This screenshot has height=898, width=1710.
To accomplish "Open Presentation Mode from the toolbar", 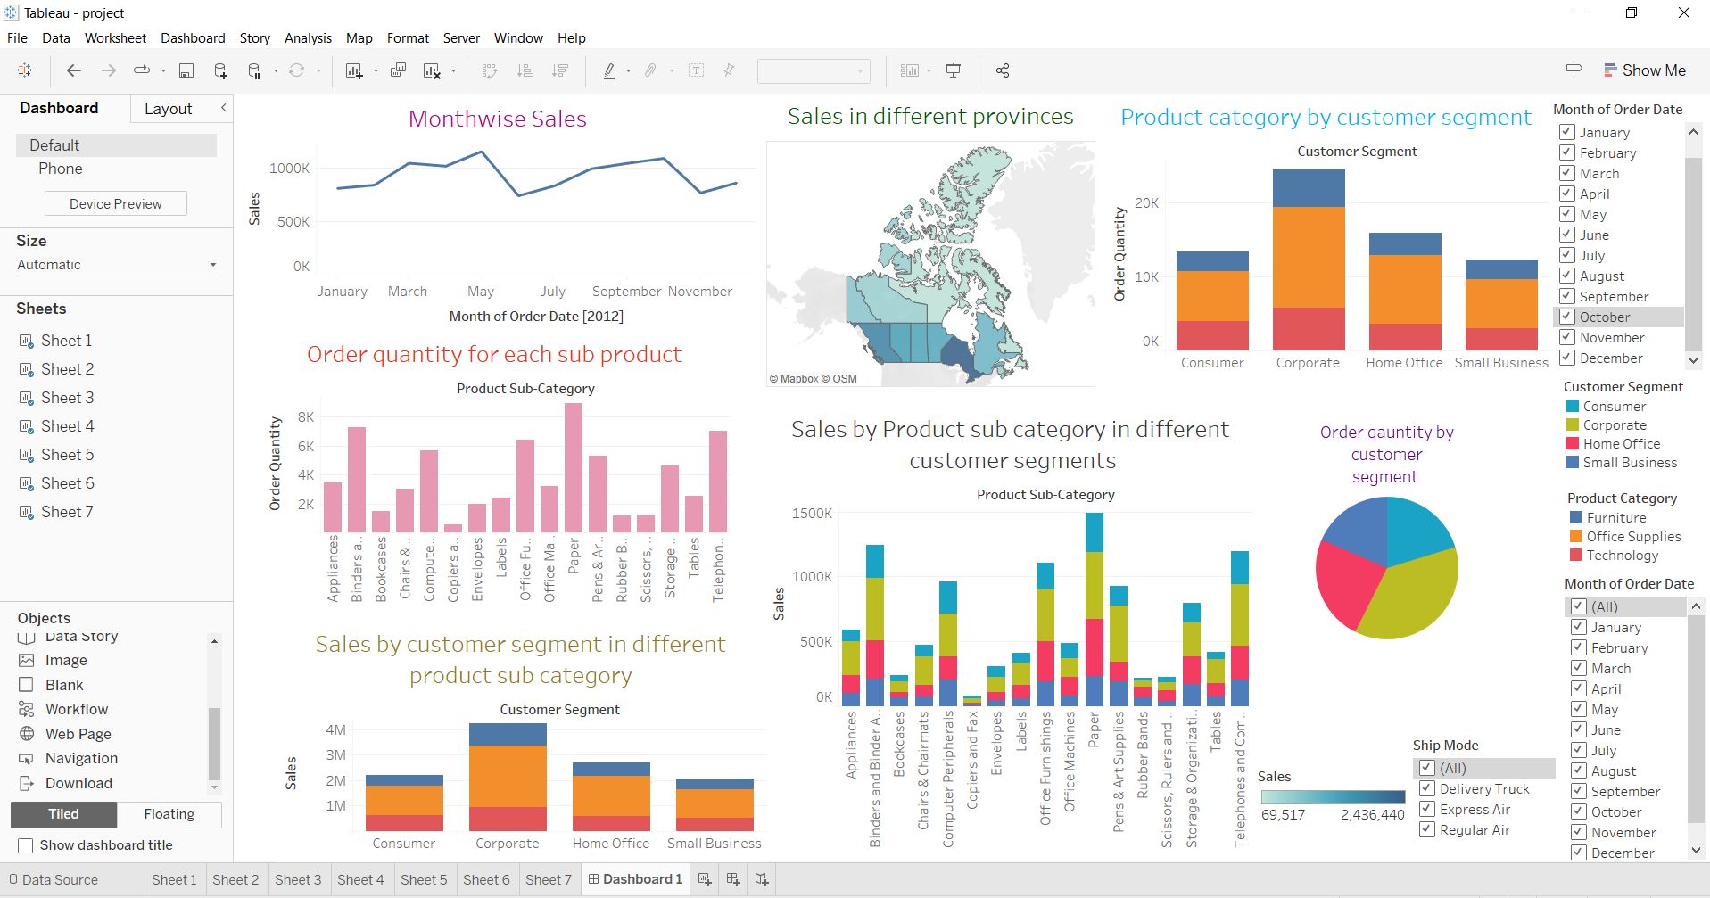I will coord(954,70).
